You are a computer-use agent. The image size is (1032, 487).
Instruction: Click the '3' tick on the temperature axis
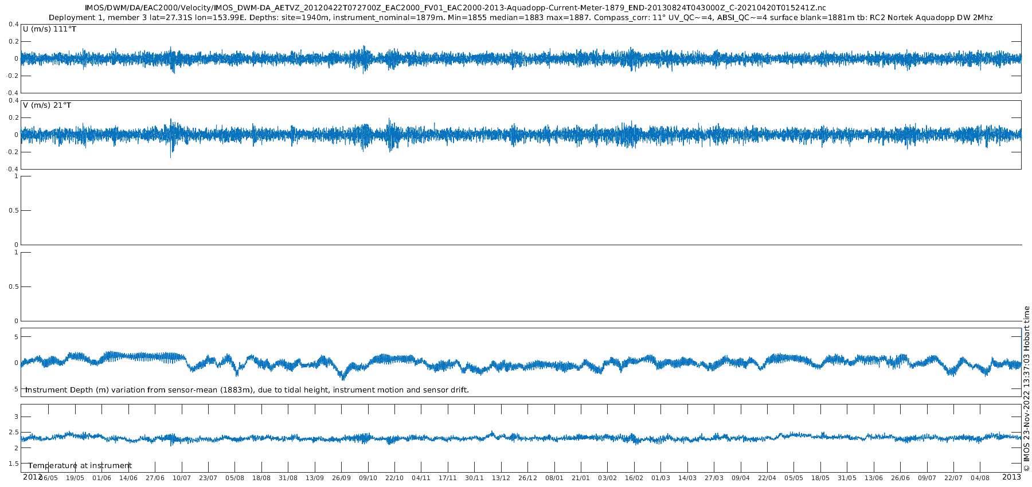coord(16,417)
